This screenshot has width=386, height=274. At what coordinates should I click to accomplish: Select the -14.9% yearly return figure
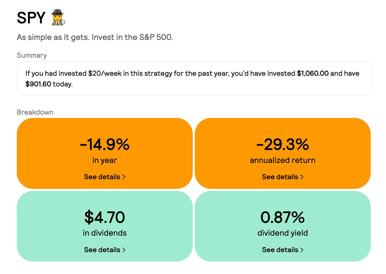tap(105, 144)
